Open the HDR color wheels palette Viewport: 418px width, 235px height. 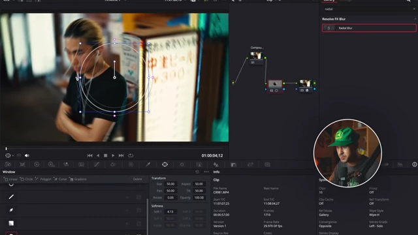point(51,164)
